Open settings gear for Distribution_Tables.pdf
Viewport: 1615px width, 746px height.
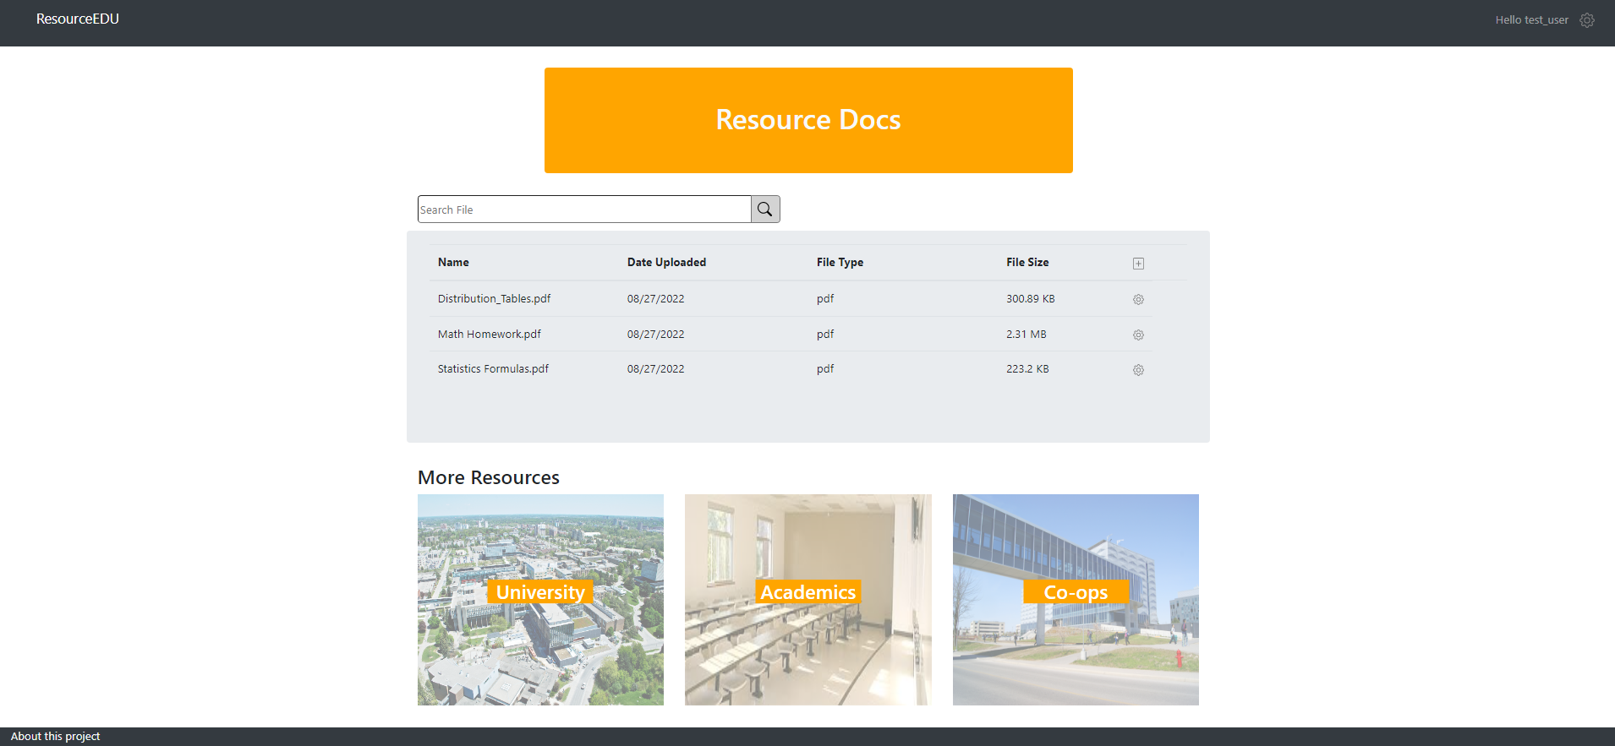pyautogui.click(x=1138, y=300)
